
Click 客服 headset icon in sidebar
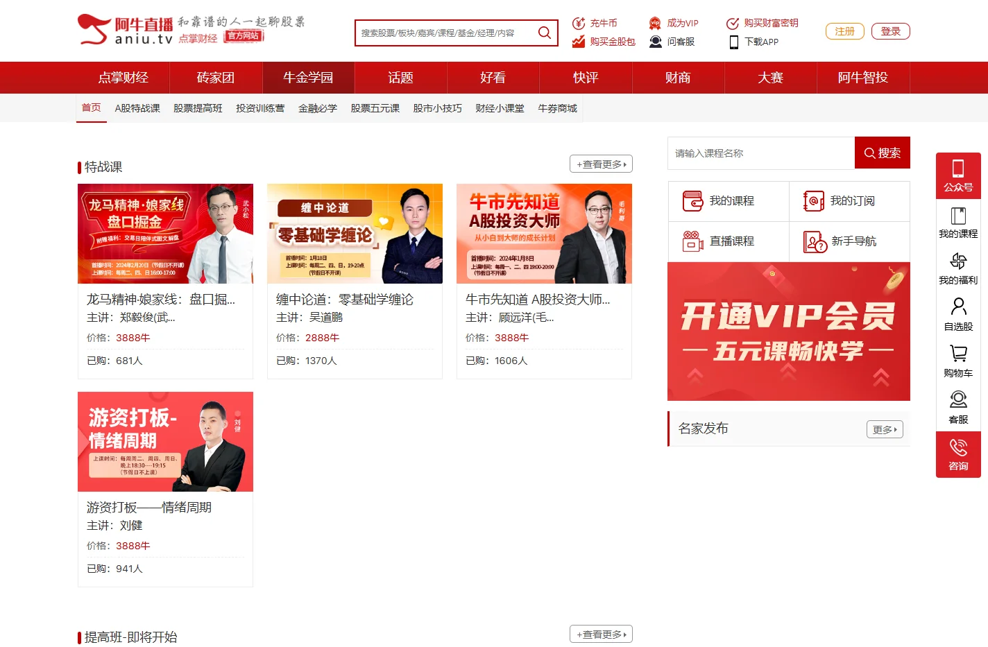point(958,399)
